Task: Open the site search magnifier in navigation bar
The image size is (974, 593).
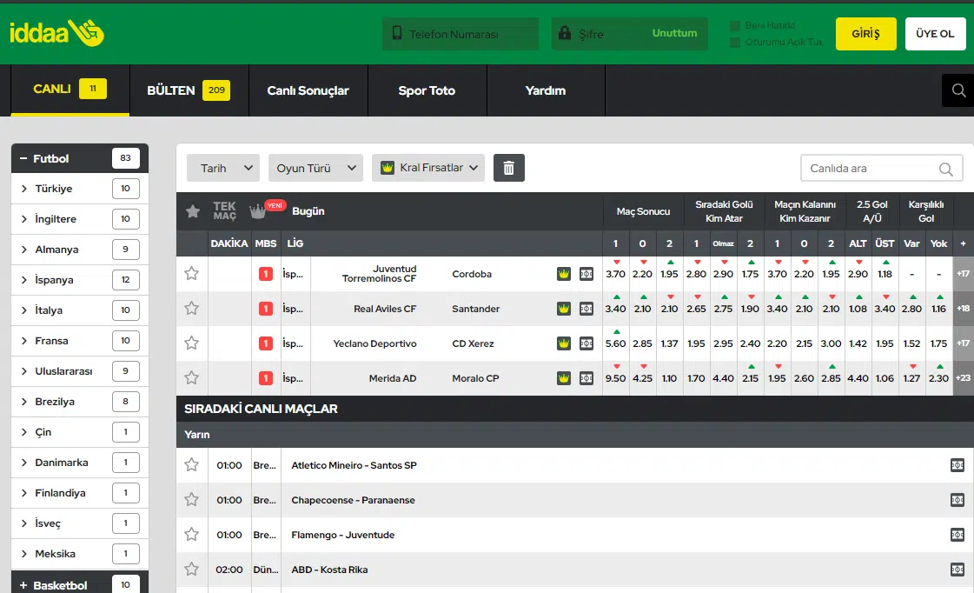Action: [x=958, y=90]
